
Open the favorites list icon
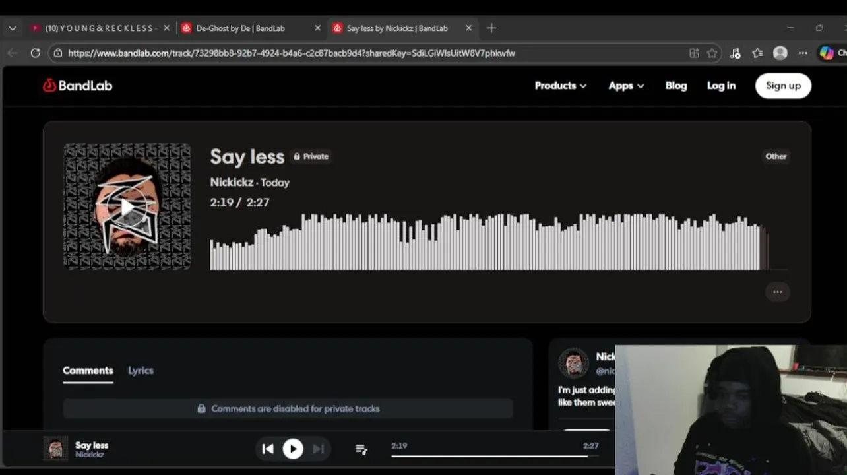click(x=757, y=53)
